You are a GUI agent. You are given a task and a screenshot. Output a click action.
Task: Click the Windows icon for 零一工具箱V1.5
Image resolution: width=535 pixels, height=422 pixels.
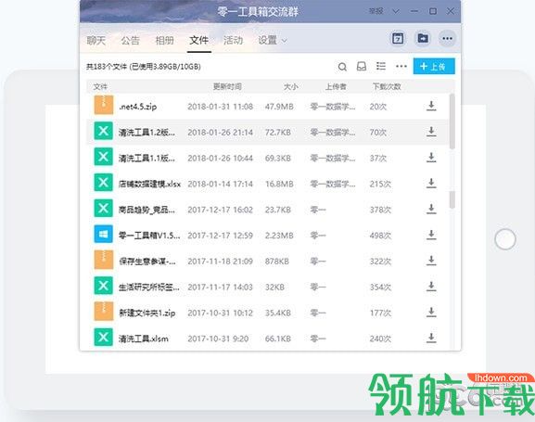103,234
